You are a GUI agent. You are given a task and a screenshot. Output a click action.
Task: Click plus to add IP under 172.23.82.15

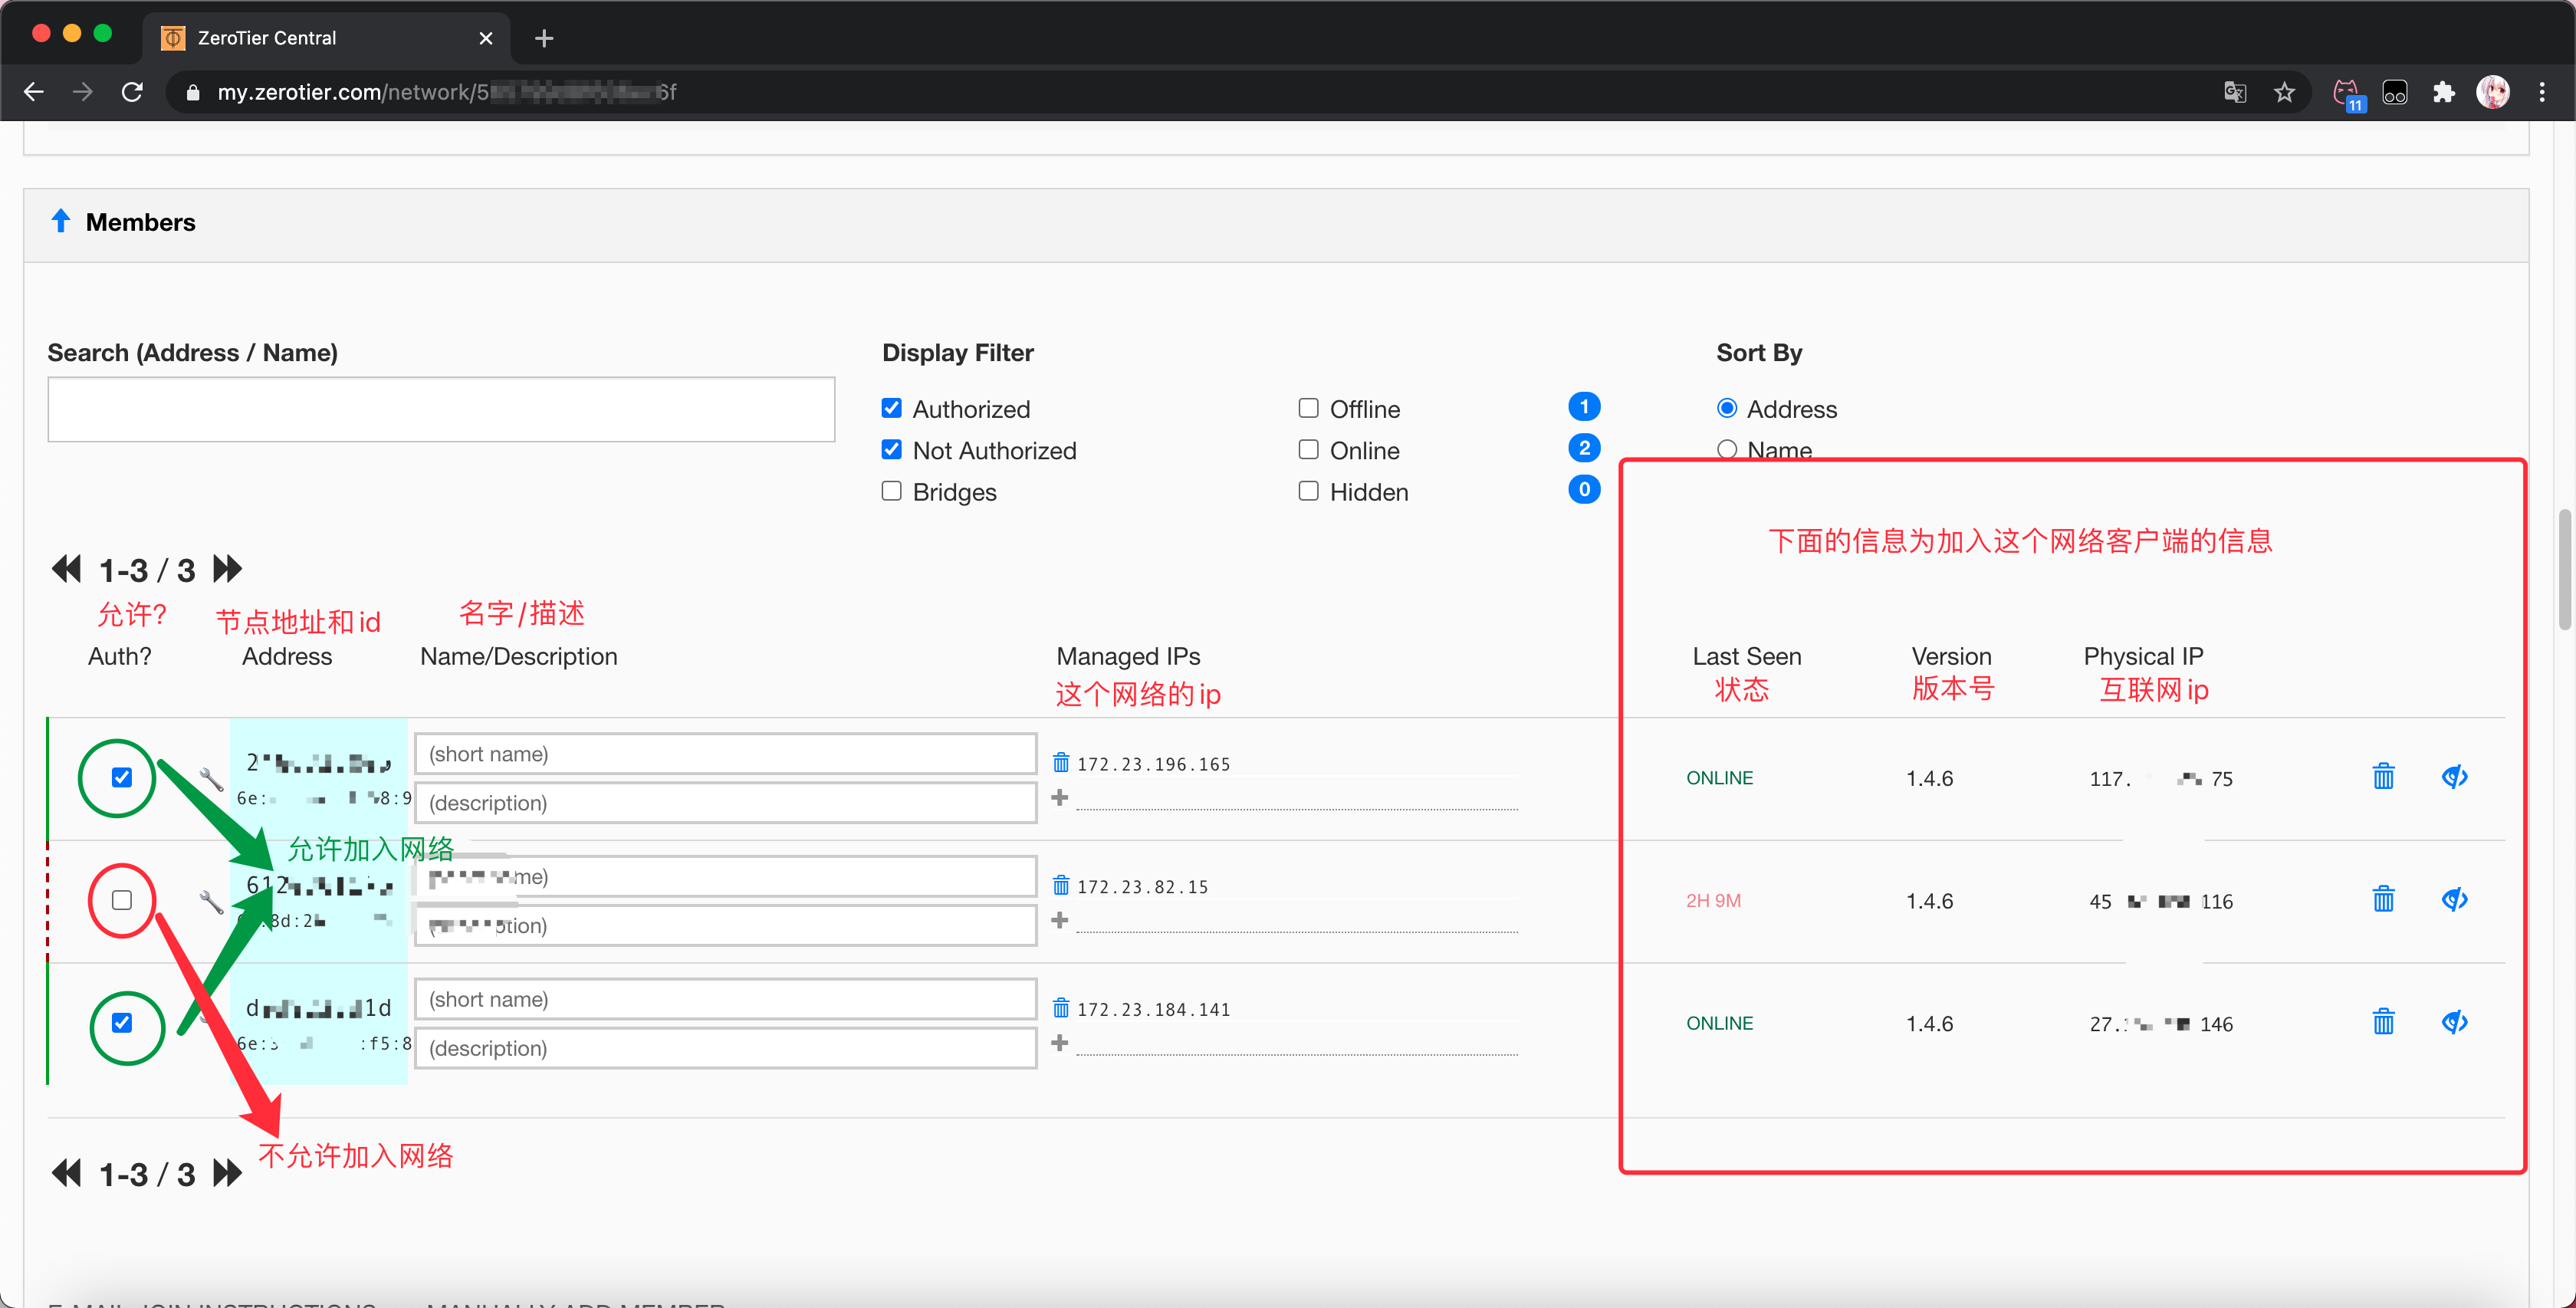[1060, 921]
